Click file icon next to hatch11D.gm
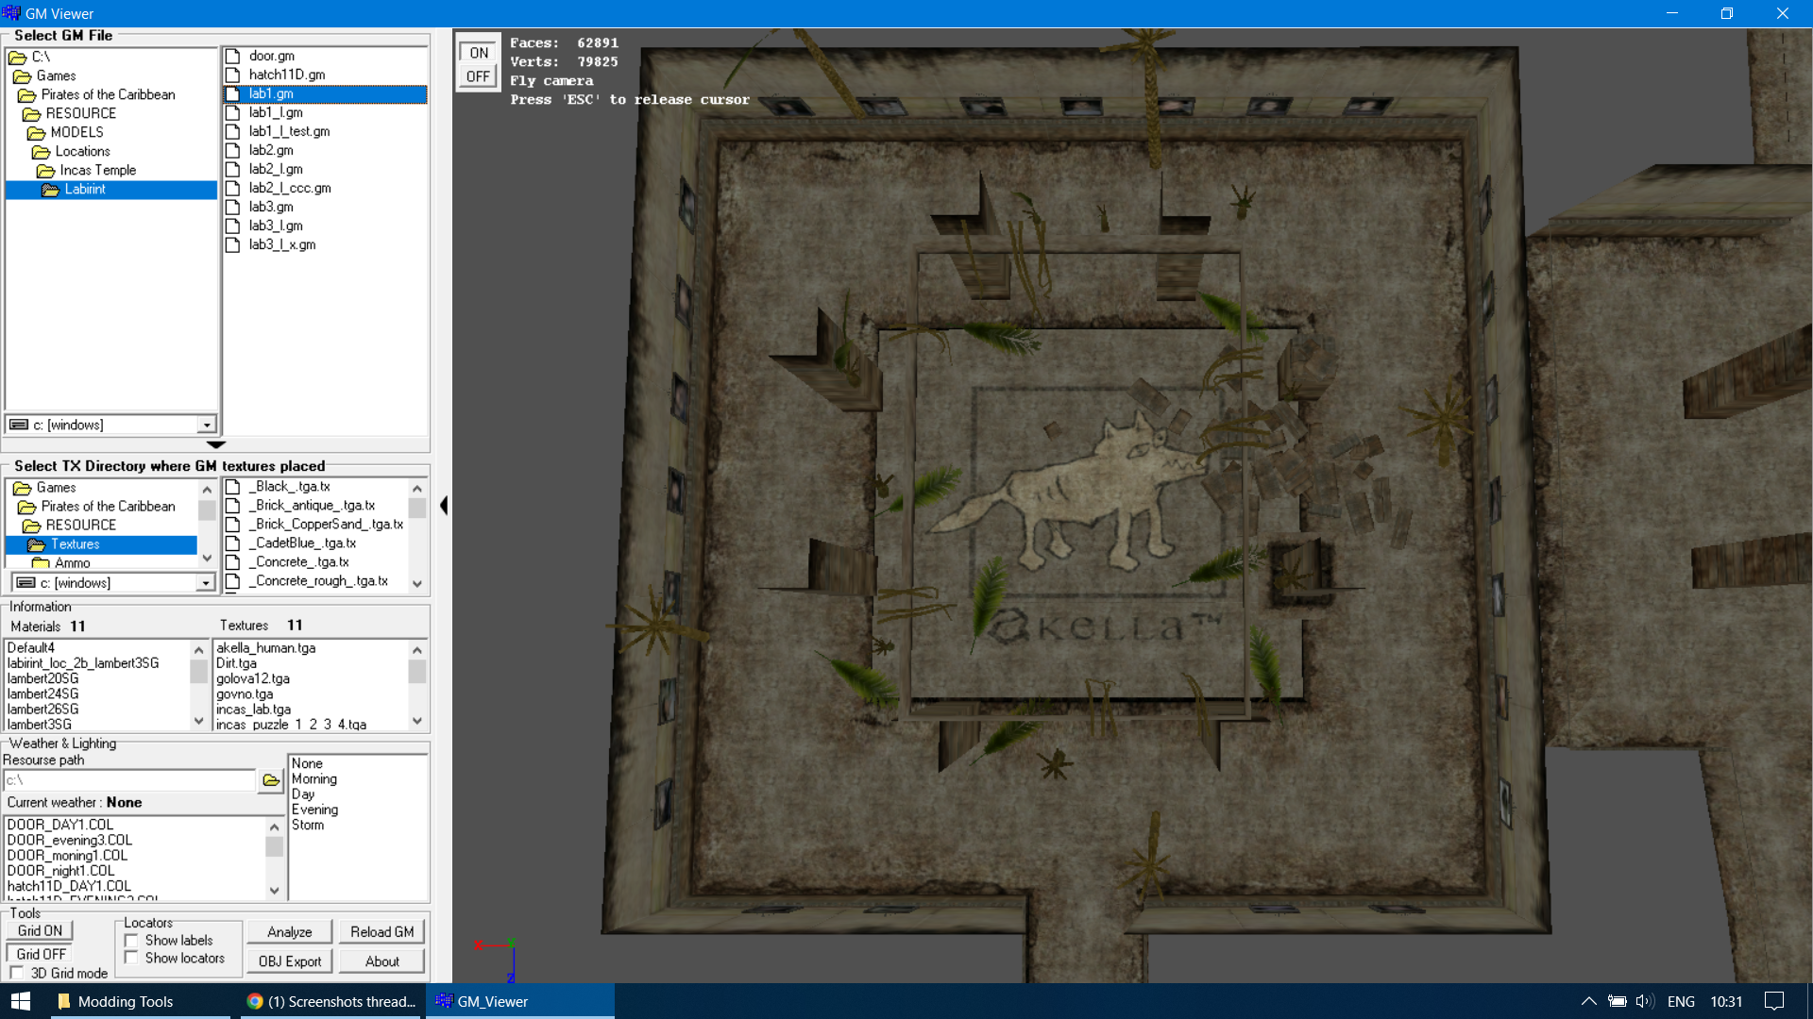Image resolution: width=1813 pixels, height=1019 pixels. [232, 75]
